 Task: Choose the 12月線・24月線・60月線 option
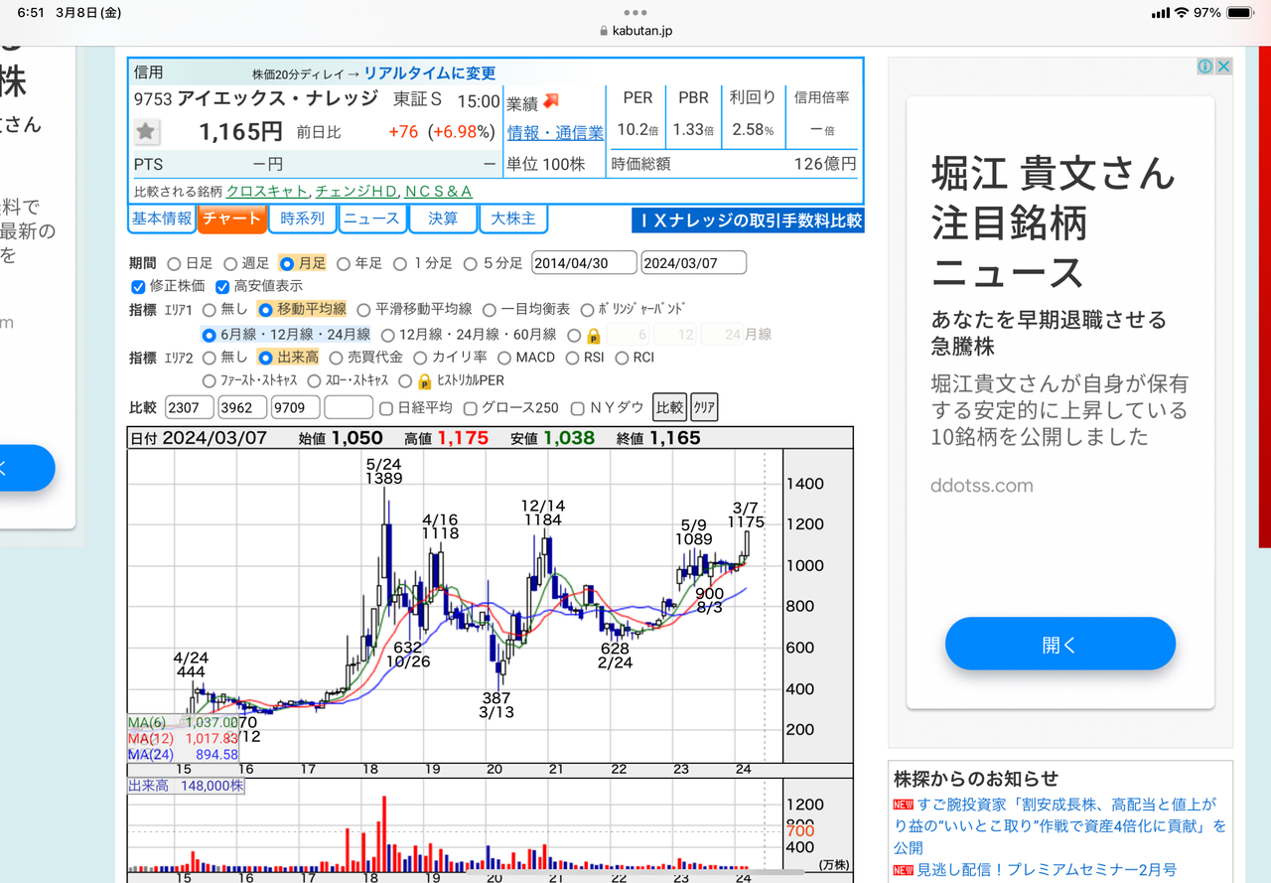pyautogui.click(x=388, y=336)
